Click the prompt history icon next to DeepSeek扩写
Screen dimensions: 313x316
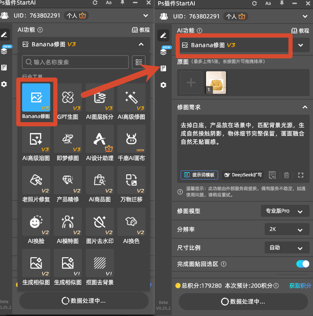click(x=272, y=175)
